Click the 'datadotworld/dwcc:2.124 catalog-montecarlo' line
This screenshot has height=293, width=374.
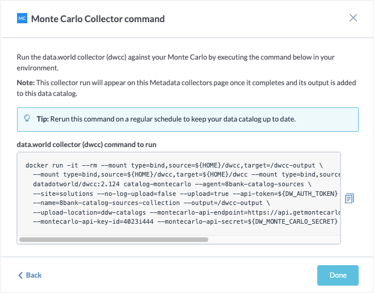[x=172, y=184]
